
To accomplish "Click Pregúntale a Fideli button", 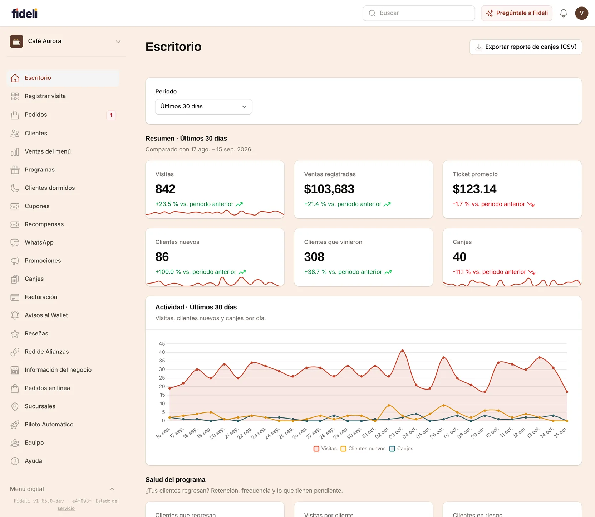I will [517, 13].
